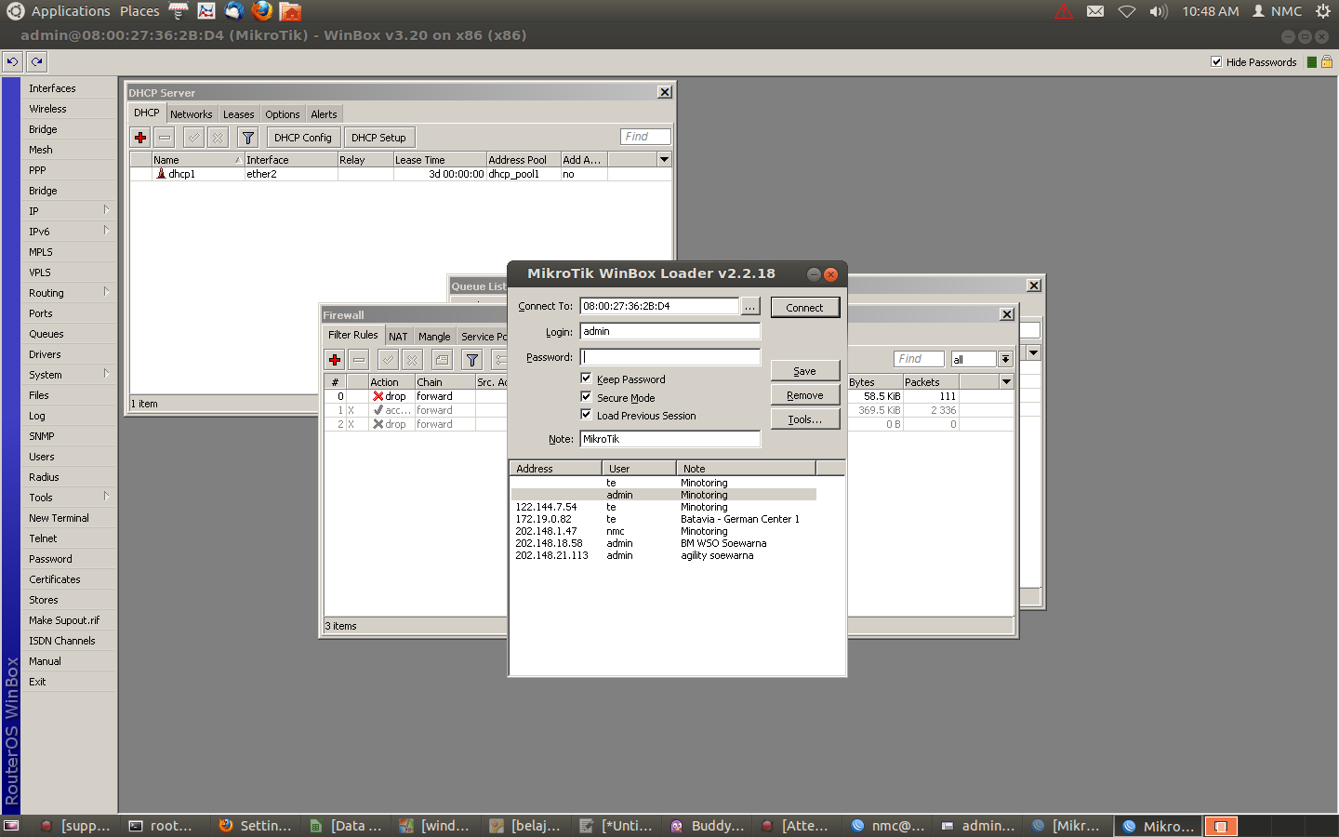Open the system power gear menu
This screenshot has height=837, width=1339.
[x=1323, y=11]
